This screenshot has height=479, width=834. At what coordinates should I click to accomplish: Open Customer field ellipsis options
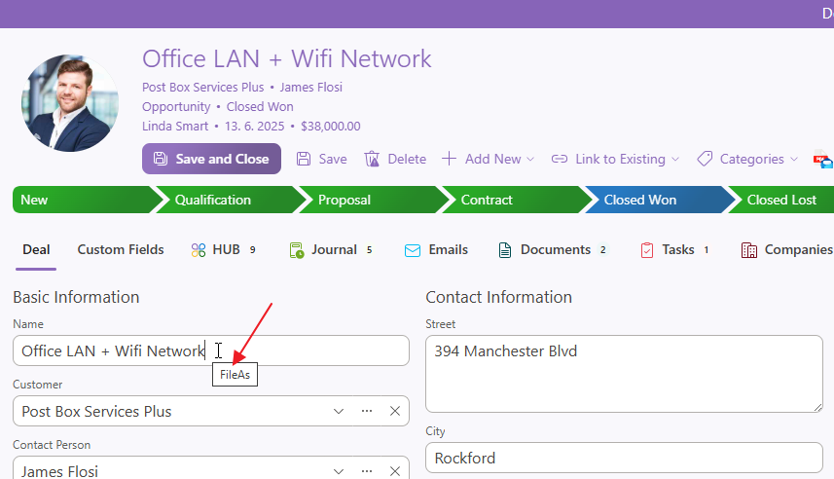point(367,411)
